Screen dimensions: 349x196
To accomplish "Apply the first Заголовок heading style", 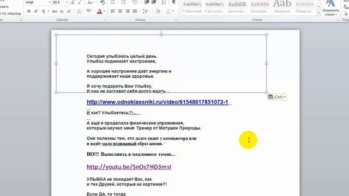I will click(x=237, y=7).
